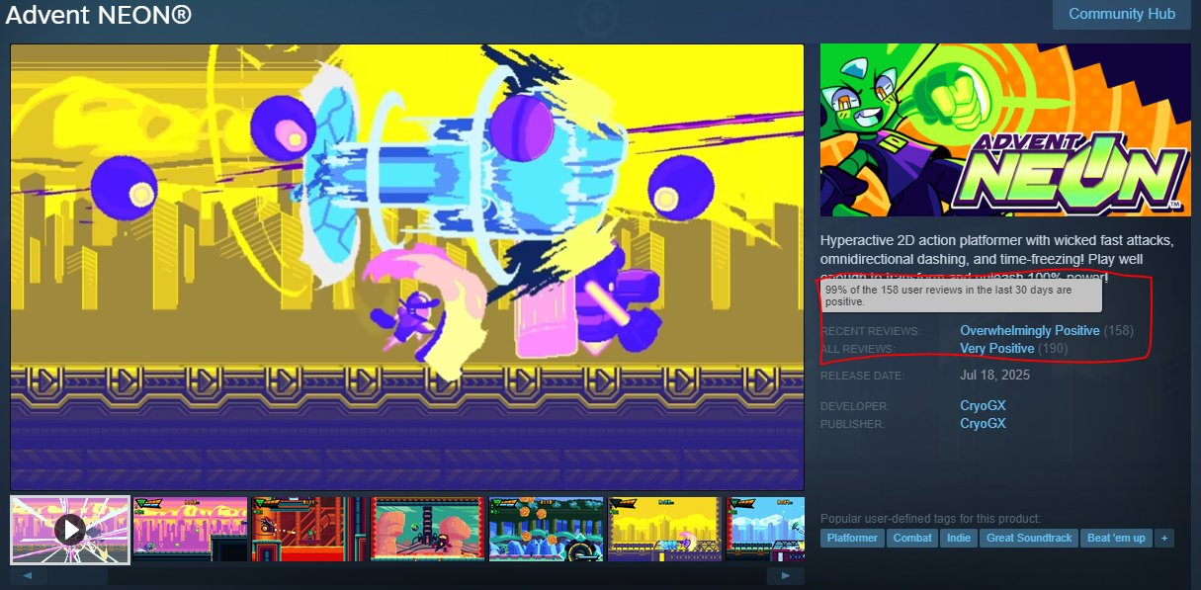Select the Combat tag
This screenshot has width=1201, height=590.
pos(911,538)
